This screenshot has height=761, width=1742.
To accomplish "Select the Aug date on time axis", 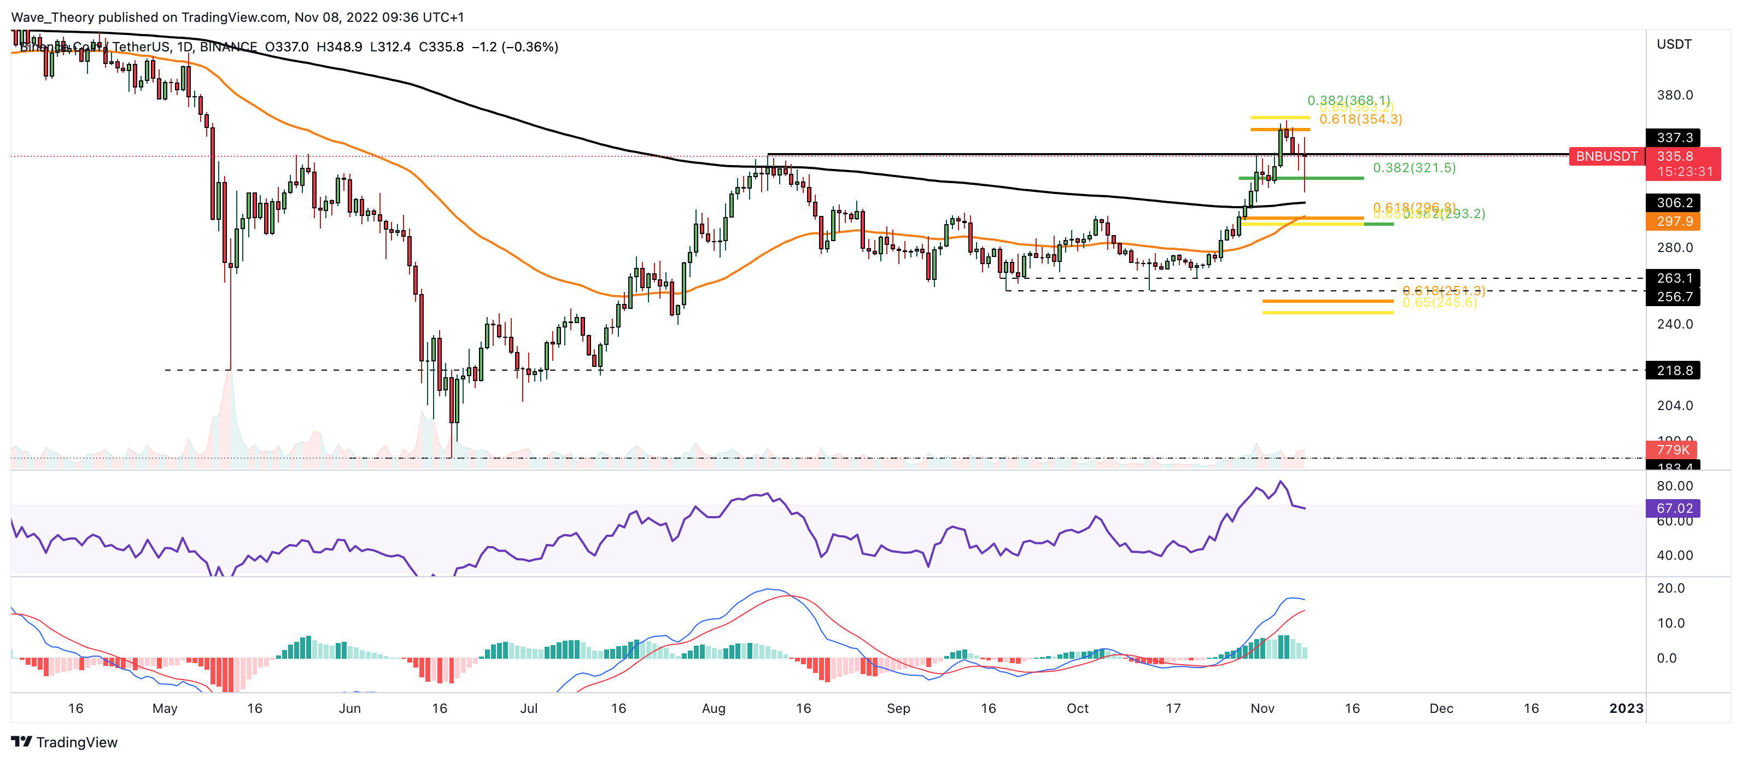I will pos(714,708).
